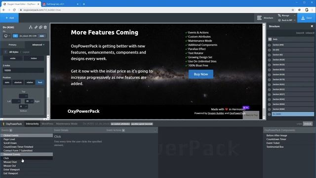The width and height of the screenshot is (316, 178).
Task: Set position to relative
Action: pyautogui.click(x=30, y=83)
